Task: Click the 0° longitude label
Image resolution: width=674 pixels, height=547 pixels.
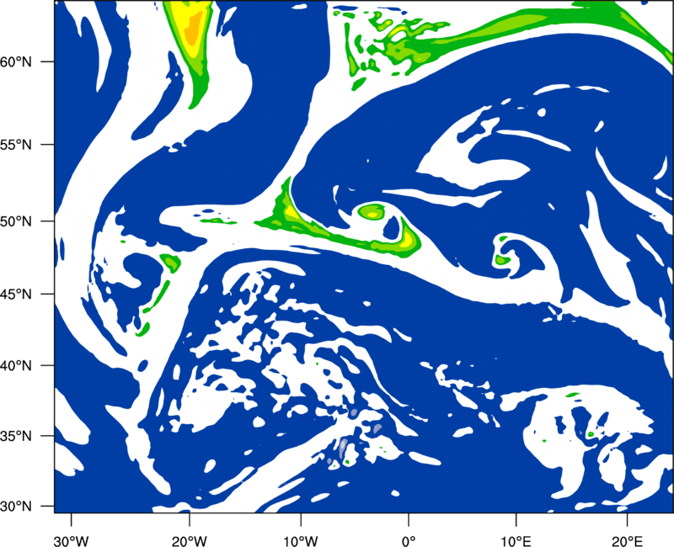Action: coord(409,540)
